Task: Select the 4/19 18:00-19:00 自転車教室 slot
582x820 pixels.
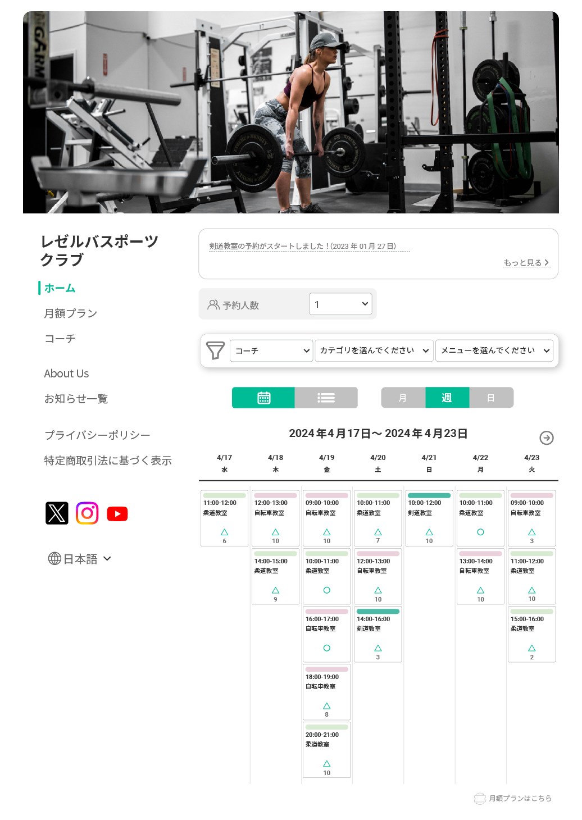Action: click(326, 691)
